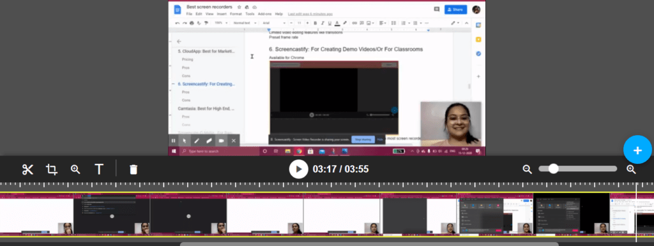Zoom in the timeline with plus magnifier
The width and height of the screenshot is (654, 246).
tap(631, 169)
